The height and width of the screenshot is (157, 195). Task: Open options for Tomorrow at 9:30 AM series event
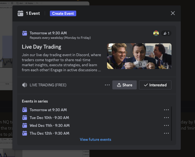166,110
